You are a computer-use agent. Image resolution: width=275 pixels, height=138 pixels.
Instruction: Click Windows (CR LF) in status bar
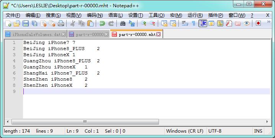point(185,131)
